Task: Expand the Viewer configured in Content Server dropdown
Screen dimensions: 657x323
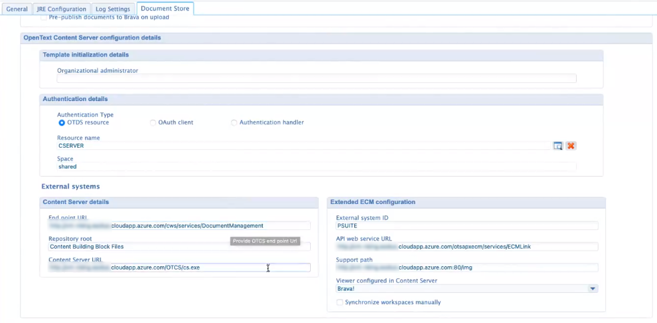Action: tap(592, 289)
